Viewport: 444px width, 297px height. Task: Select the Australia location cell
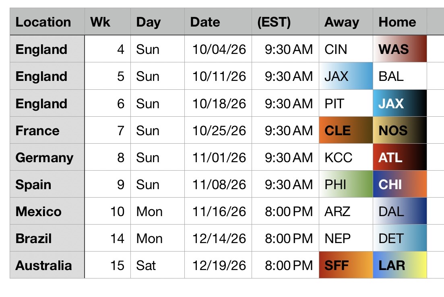tap(47, 265)
